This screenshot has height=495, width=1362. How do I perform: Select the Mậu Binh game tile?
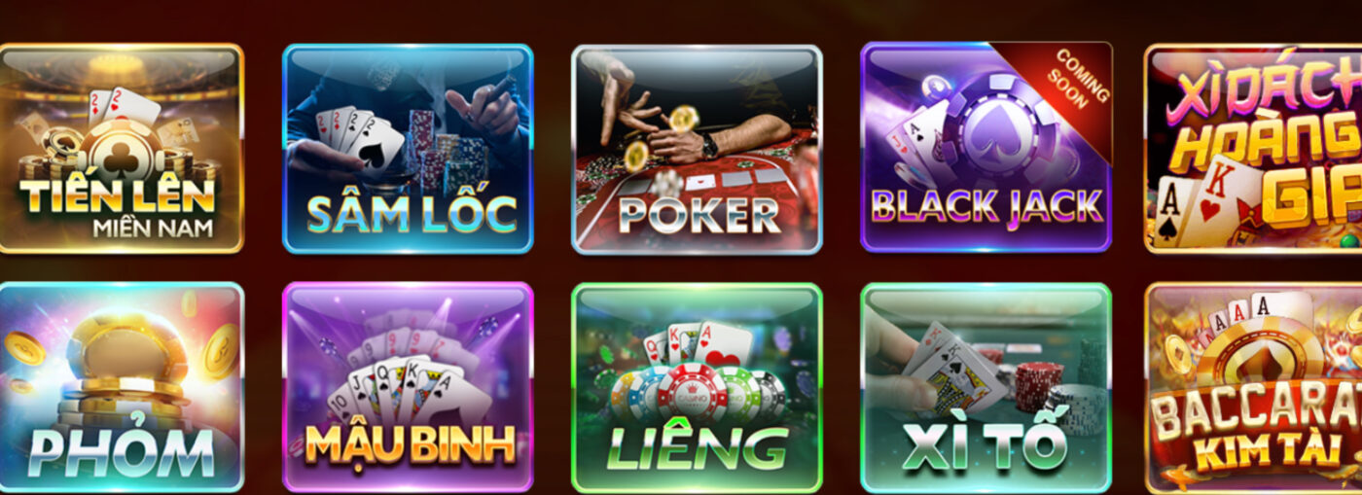click(408, 387)
